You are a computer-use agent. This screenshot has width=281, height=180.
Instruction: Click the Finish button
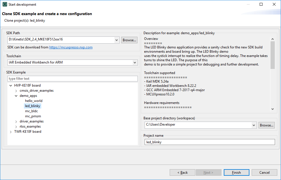coord(236,173)
